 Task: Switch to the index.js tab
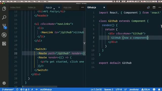pyautogui.click(x=32, y=7)
